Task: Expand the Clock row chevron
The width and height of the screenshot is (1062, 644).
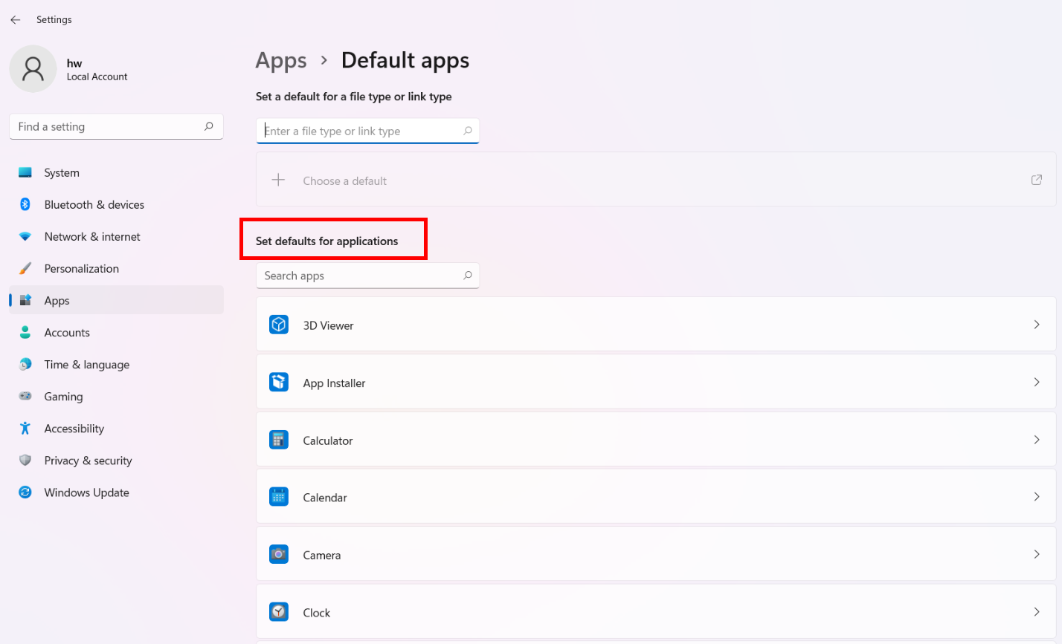Action: (x=1037, y=612)
